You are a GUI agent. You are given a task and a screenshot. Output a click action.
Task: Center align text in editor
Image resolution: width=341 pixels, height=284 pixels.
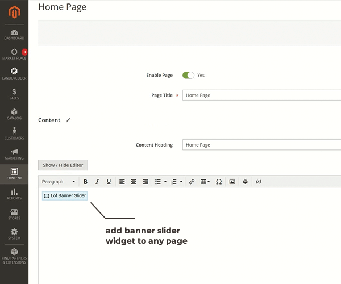click(x=134, y=182)
